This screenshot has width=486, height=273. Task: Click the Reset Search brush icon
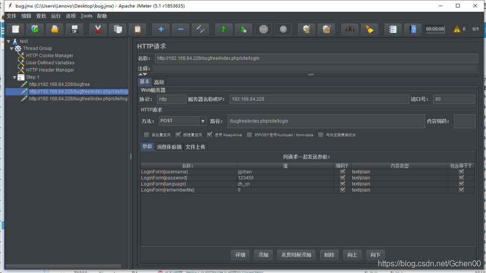coord(369,29)
